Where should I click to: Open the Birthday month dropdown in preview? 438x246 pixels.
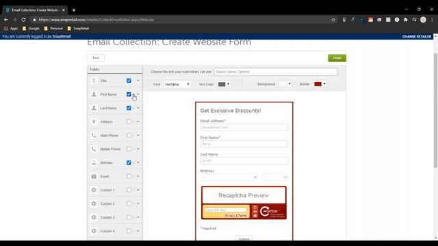(229, 177)
